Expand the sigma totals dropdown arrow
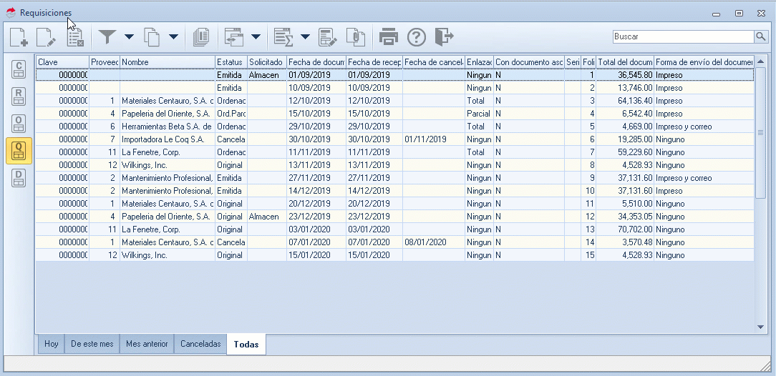 click(x=305, y=36)
